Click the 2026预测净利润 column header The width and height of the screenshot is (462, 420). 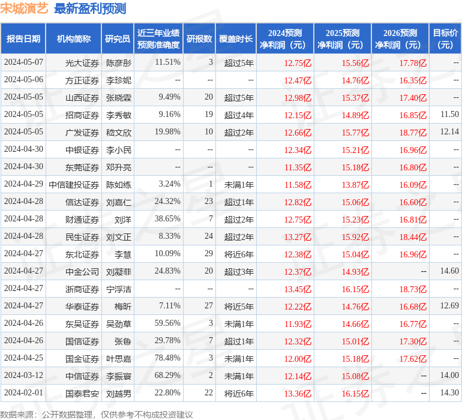tap(400, 38)
